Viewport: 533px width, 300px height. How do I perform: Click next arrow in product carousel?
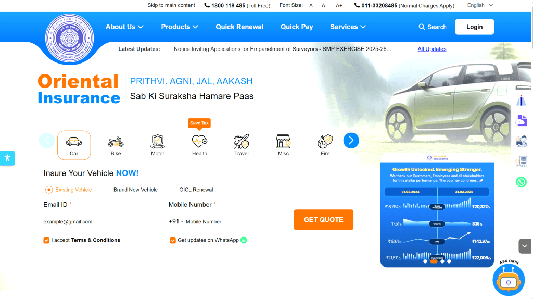click(x=351, y=141)
